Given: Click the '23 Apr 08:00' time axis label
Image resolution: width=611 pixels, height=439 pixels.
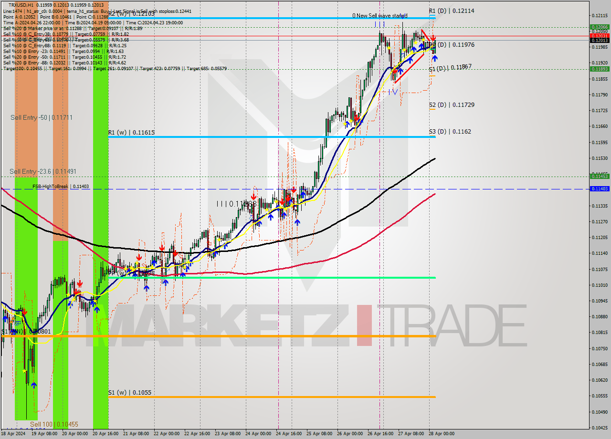Looking at the screenshot, I should pos(227,434).
